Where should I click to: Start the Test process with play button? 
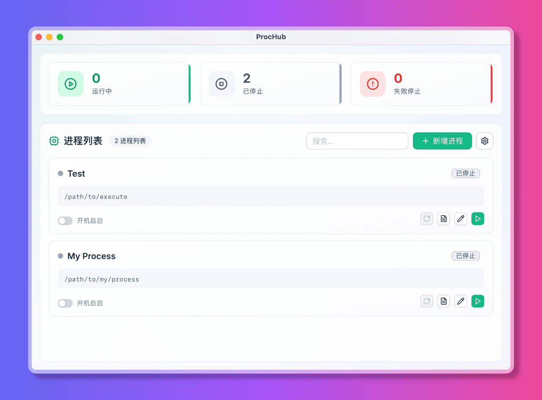[478, 218]
